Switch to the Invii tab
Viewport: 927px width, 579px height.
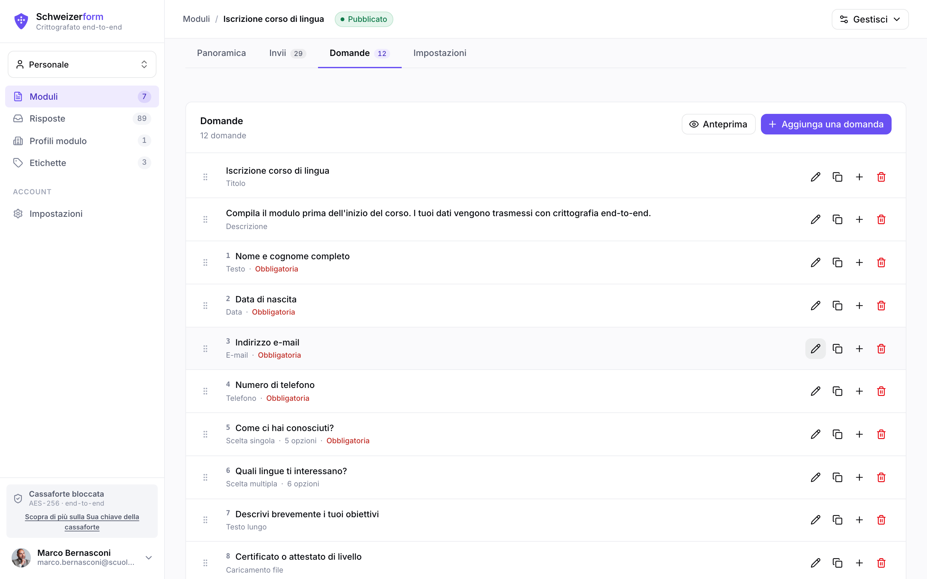click(x=287, y=53)
